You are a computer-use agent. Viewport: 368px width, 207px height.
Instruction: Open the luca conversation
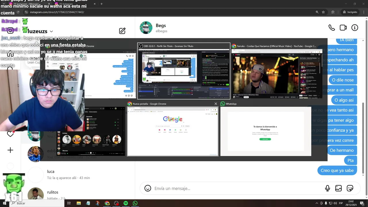coord(78,175)
